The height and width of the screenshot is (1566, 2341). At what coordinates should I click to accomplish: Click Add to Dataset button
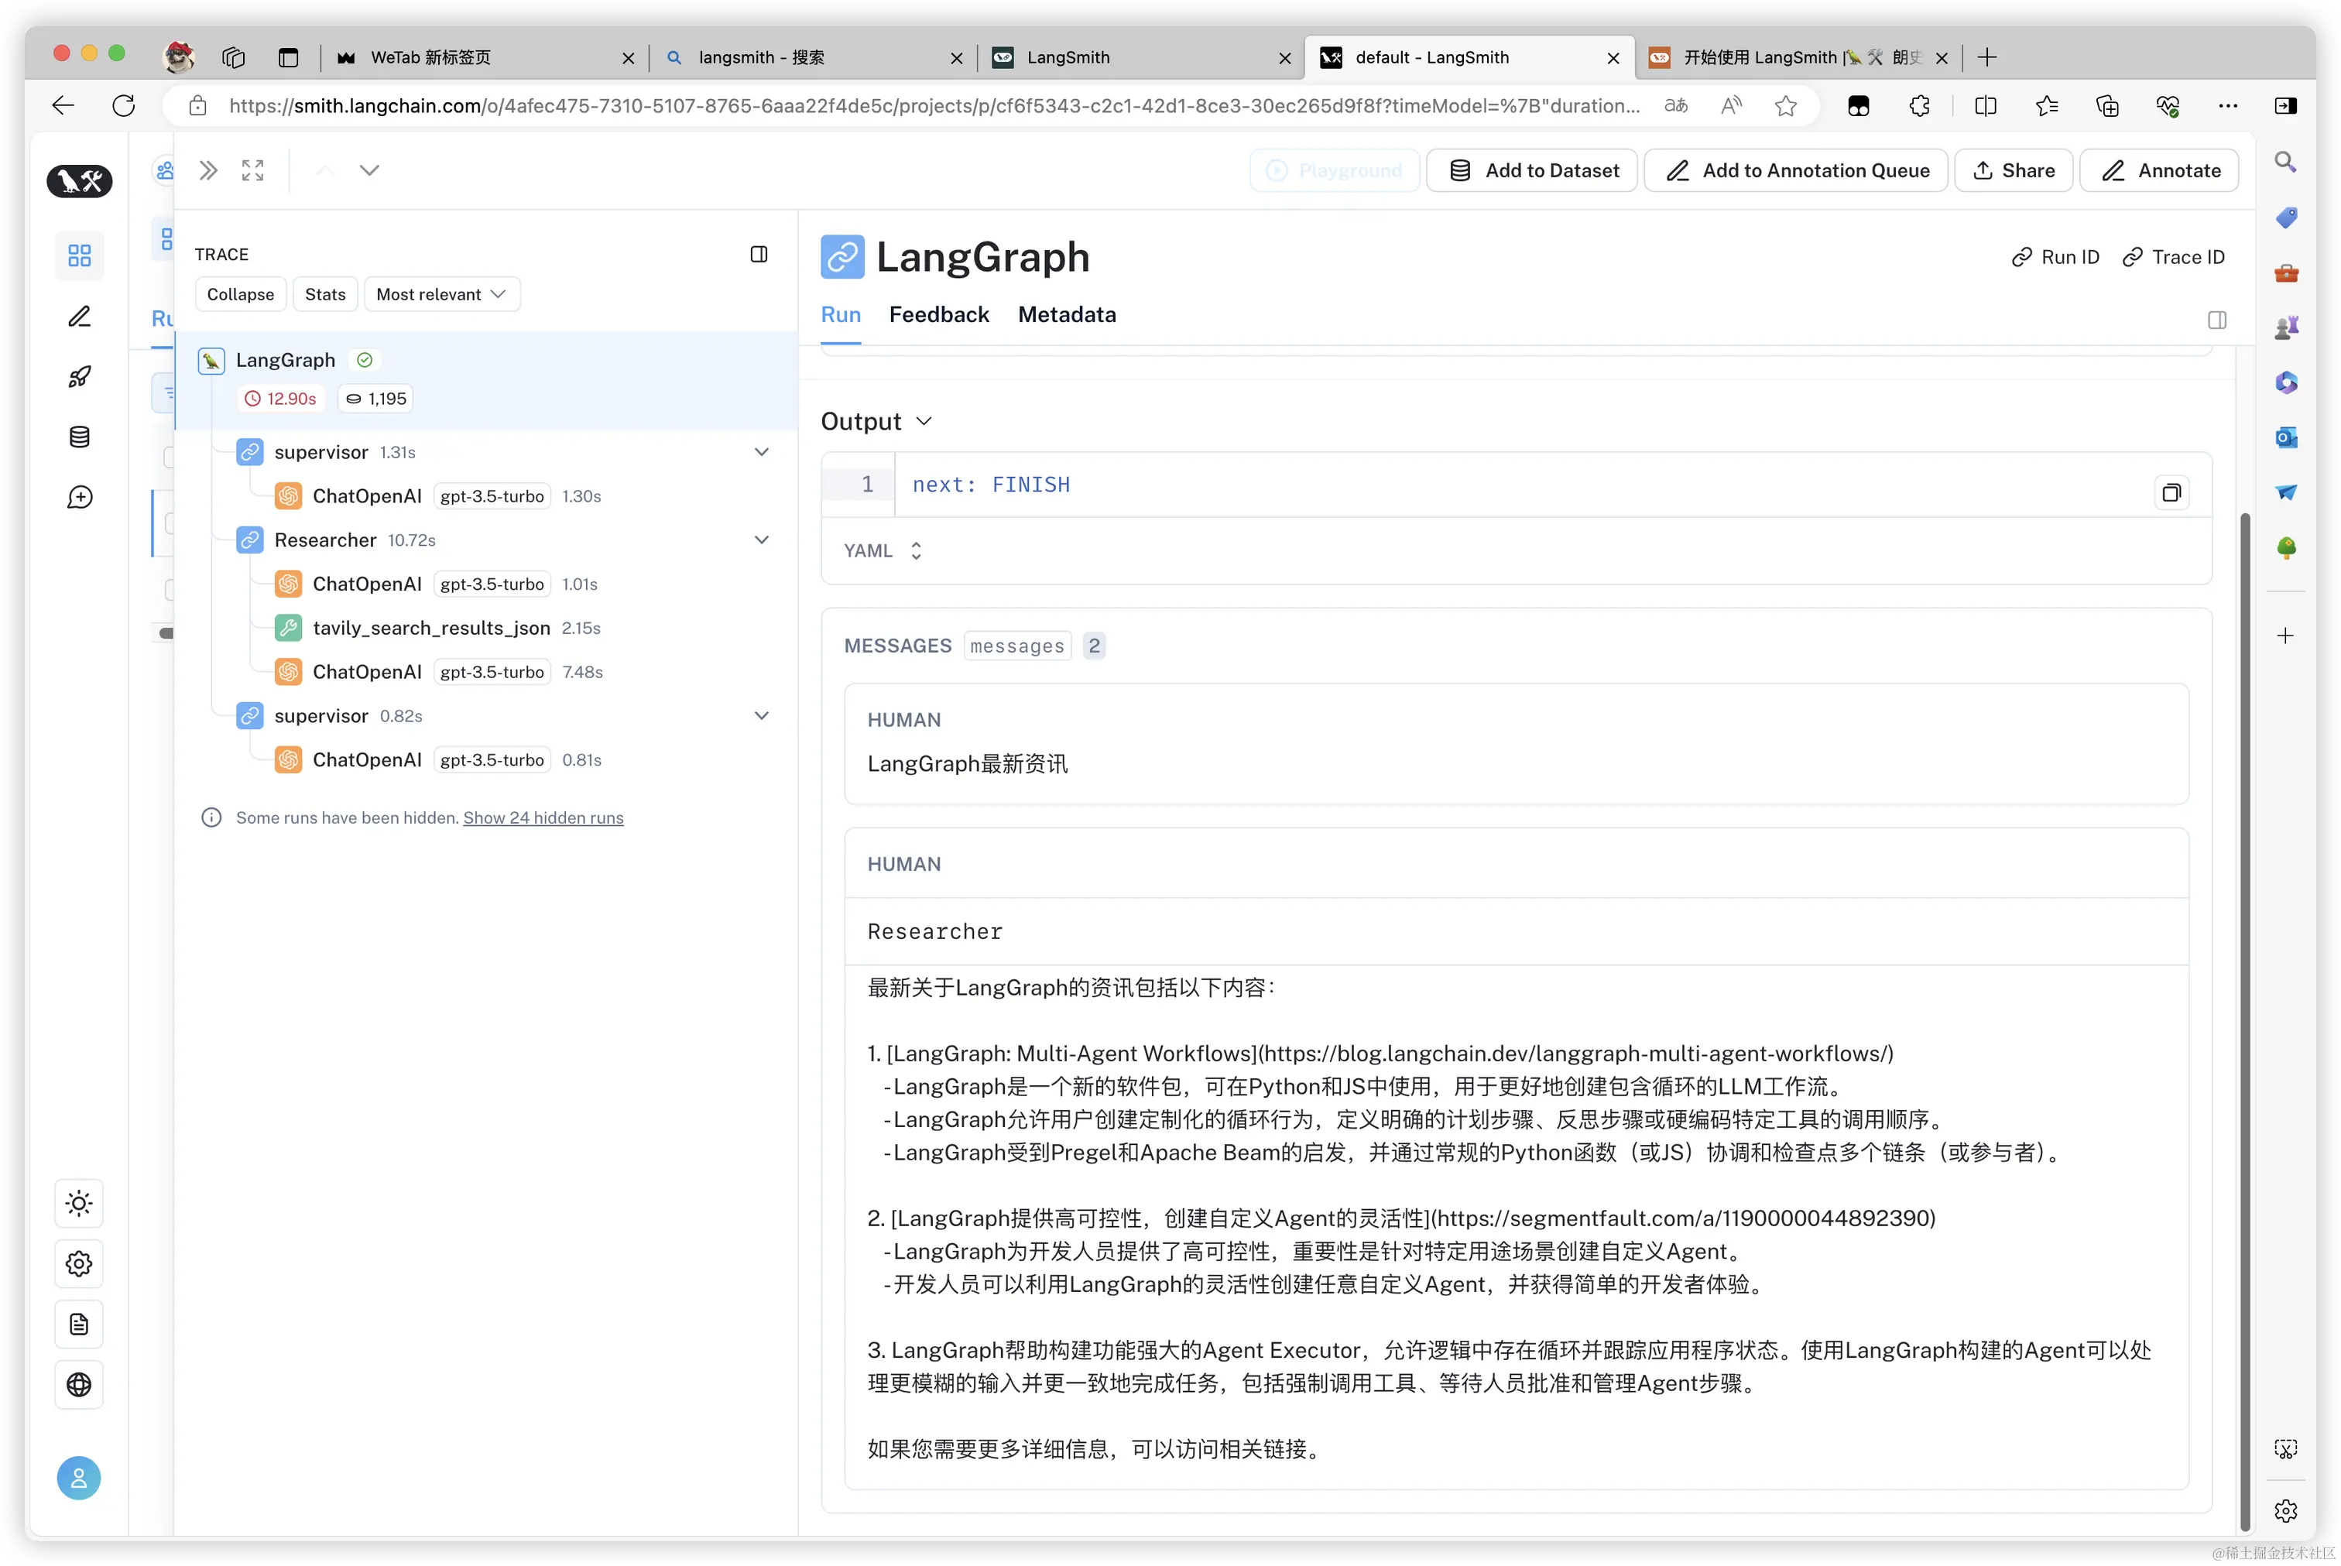point(1532,171)
